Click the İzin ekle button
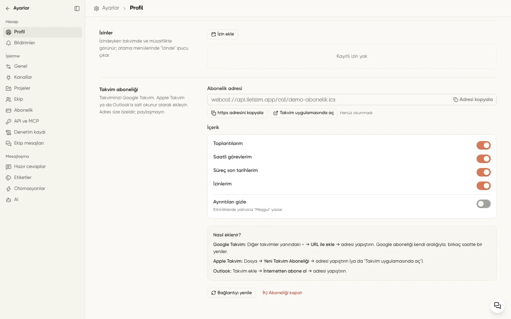Screen dimensions: 511x319 (x=222, y=34)
